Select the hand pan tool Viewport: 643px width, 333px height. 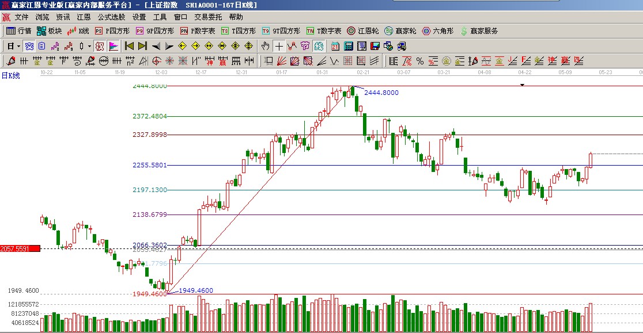[x=265, y=46]
